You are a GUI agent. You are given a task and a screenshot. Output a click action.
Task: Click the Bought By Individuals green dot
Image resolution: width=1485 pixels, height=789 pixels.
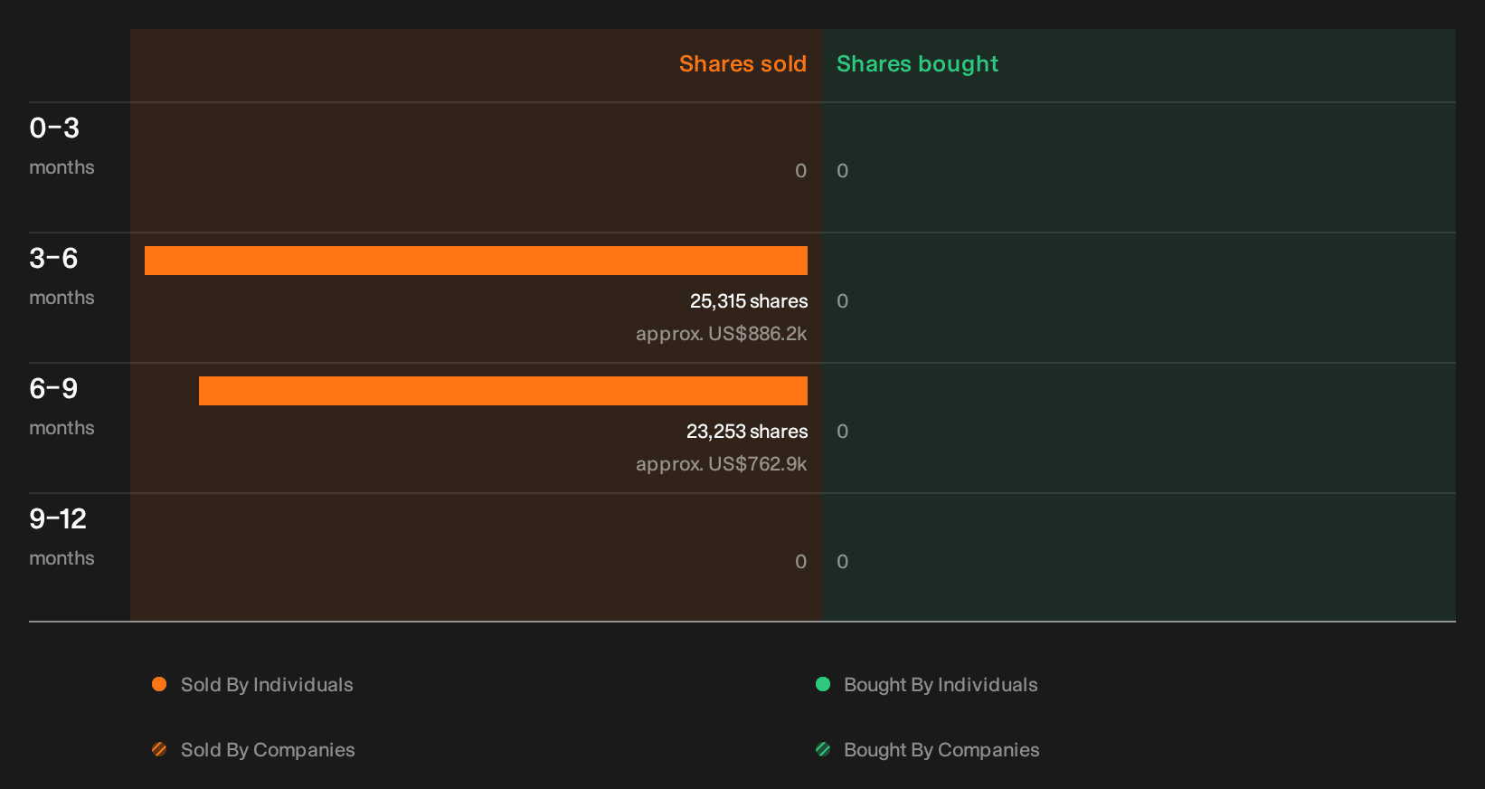click(823, 684)
